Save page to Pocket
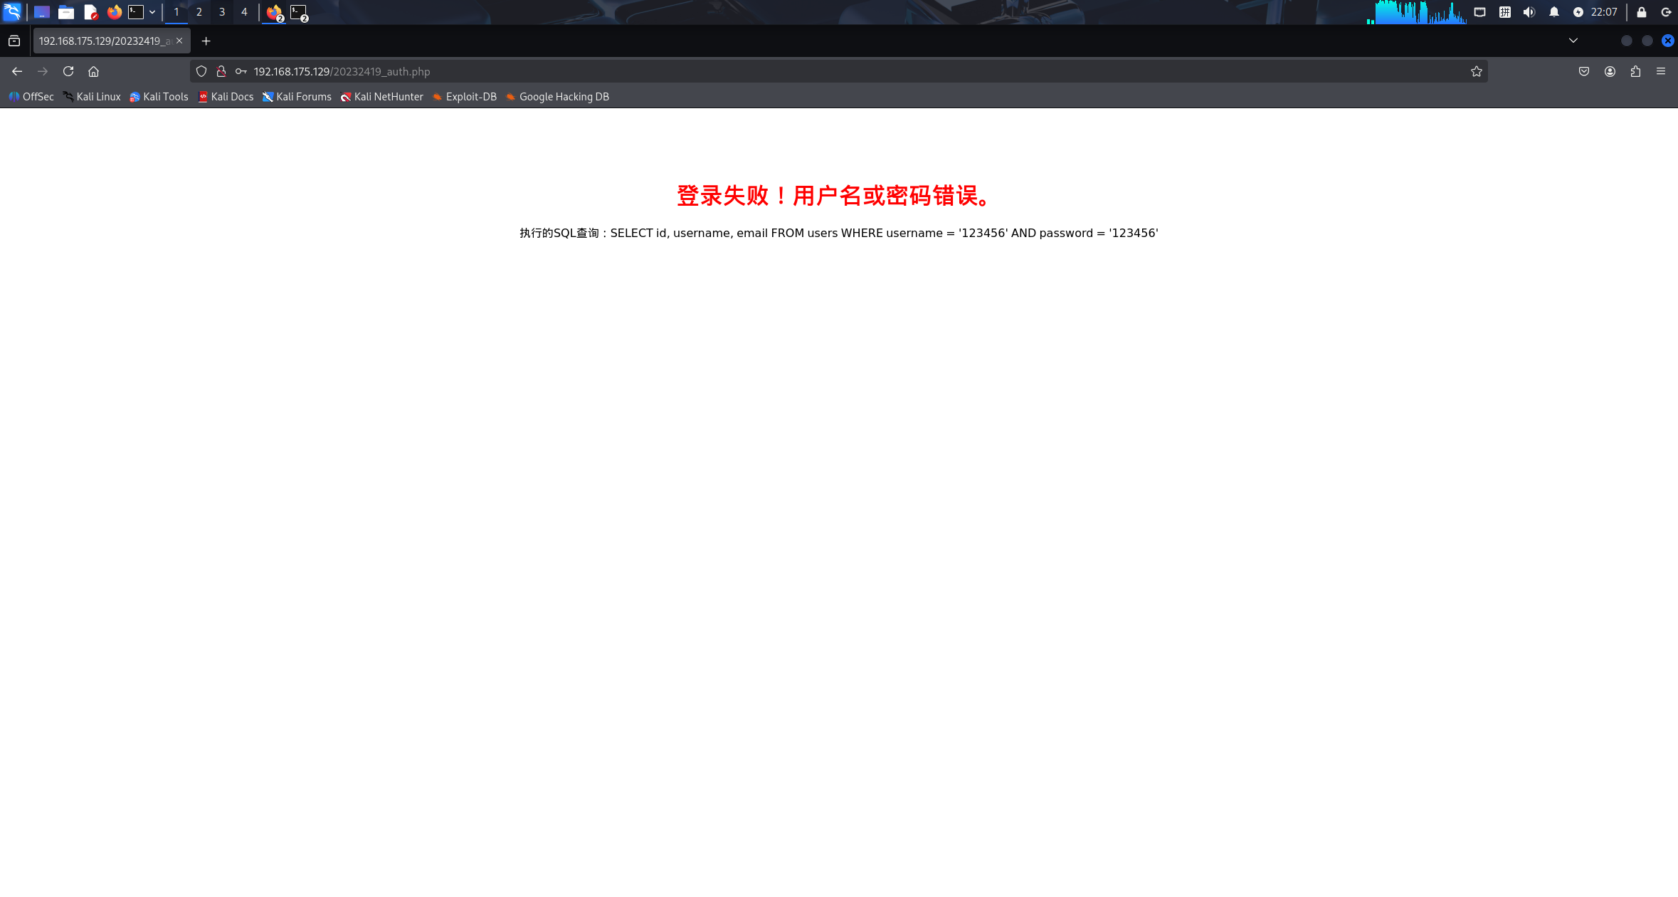 1584,71
